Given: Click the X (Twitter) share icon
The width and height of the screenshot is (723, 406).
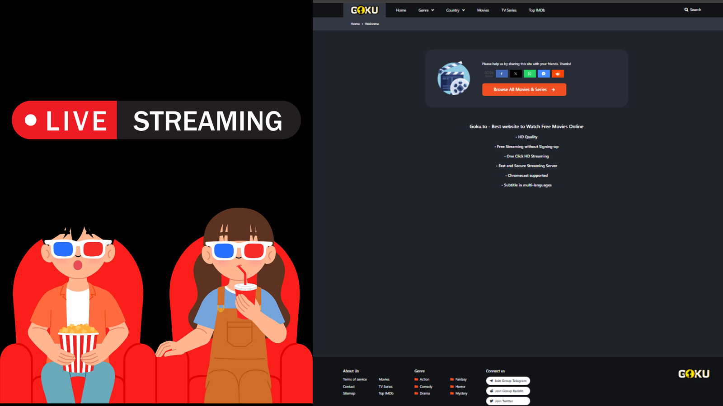Looking at the screenshot, I should [x=516, y=74].
